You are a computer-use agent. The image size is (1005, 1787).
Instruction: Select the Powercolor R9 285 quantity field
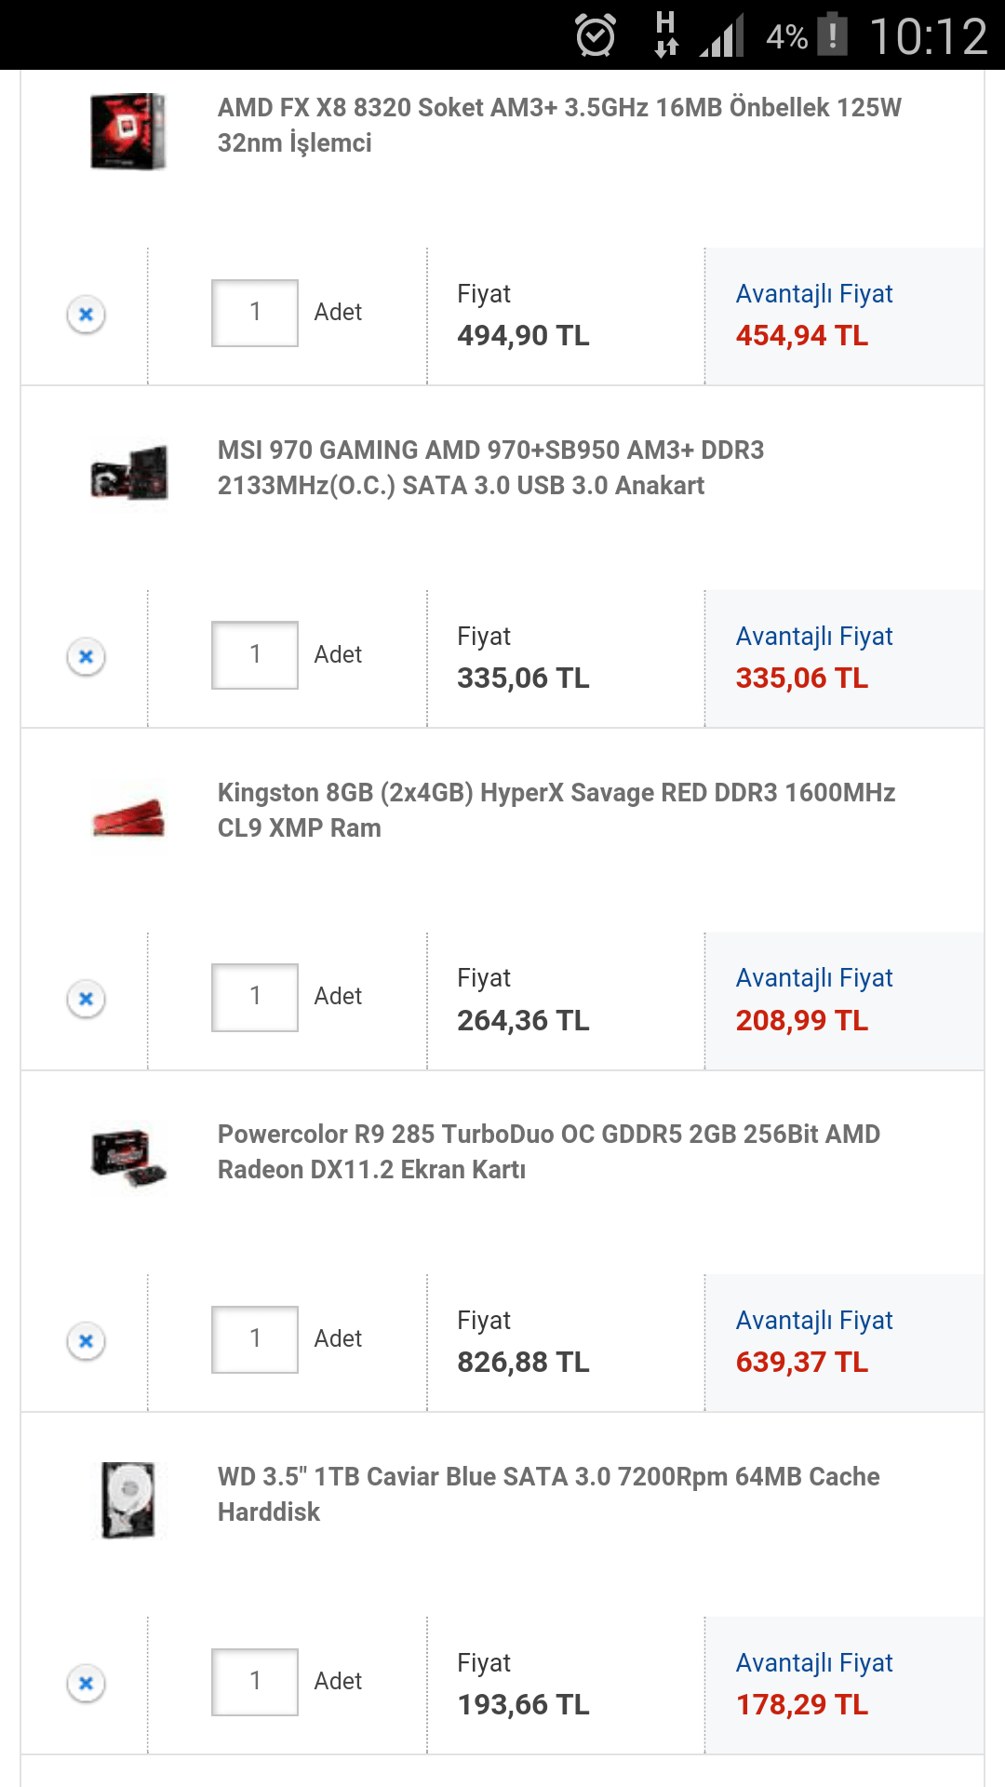(255, 1339)
